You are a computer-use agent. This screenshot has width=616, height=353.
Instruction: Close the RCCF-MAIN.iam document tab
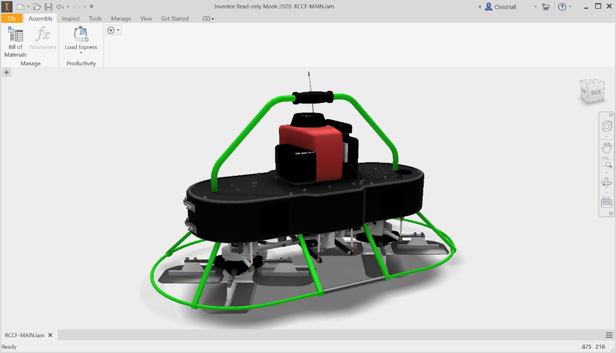(x=50, y=335)
